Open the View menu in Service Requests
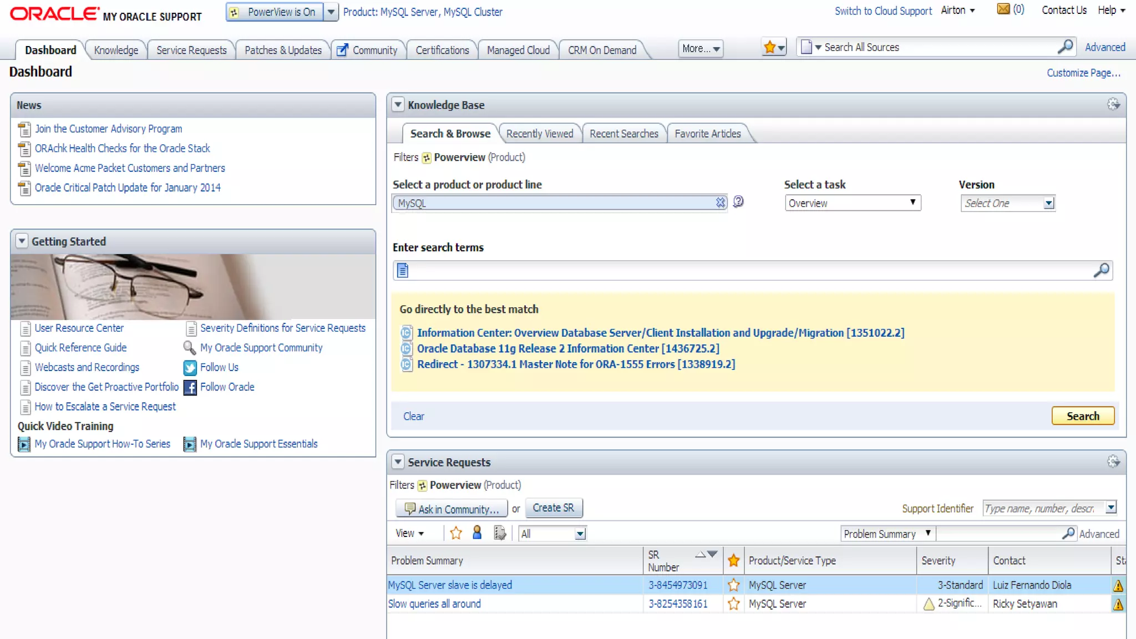 coord(409,534)
